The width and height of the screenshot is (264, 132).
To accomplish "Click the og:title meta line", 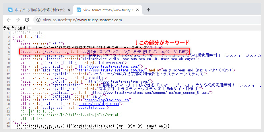I will (114, 74).
